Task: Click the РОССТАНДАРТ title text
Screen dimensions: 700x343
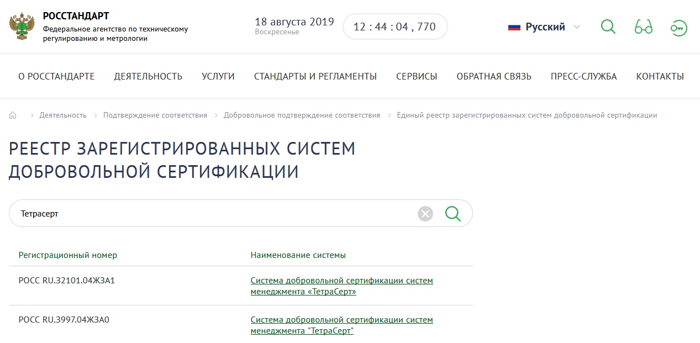Action: (76, 16)
